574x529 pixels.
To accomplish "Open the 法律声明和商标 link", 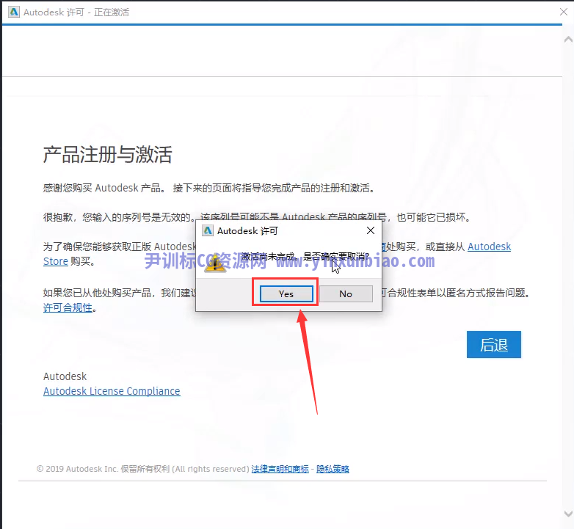I will coord(280,469).
